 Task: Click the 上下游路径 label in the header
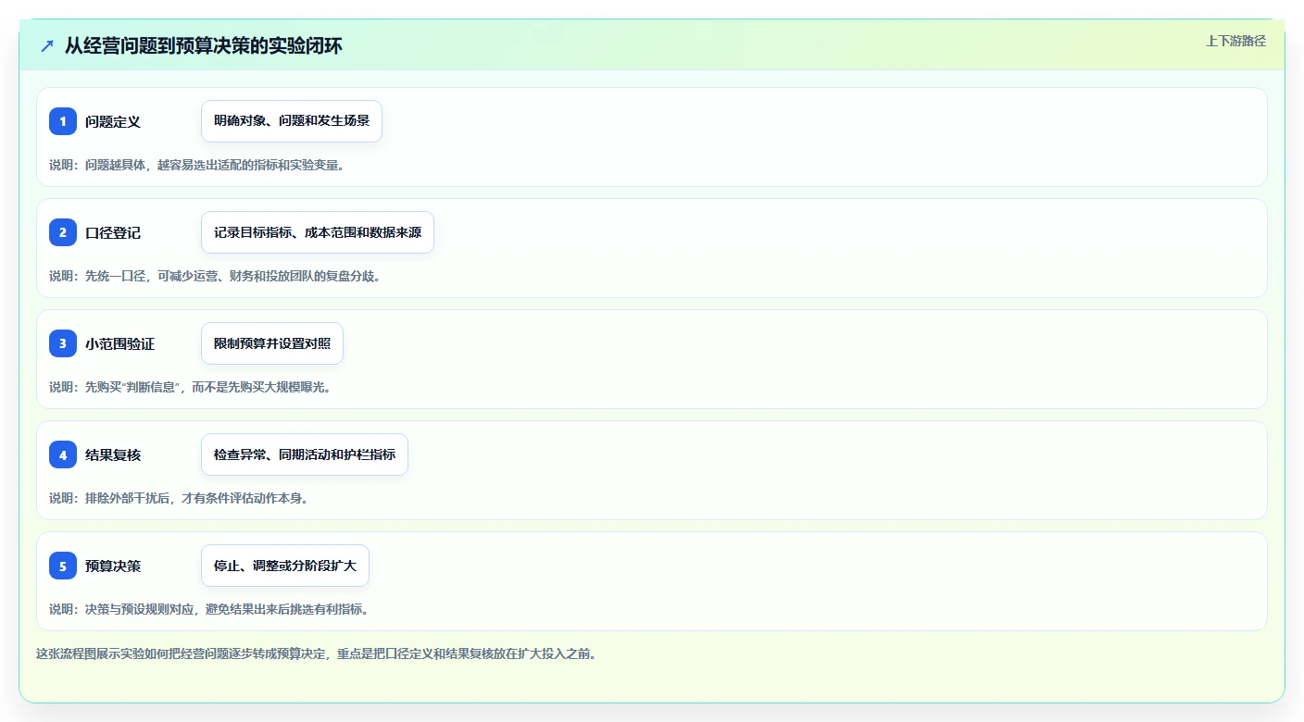tap(1235, 41)
